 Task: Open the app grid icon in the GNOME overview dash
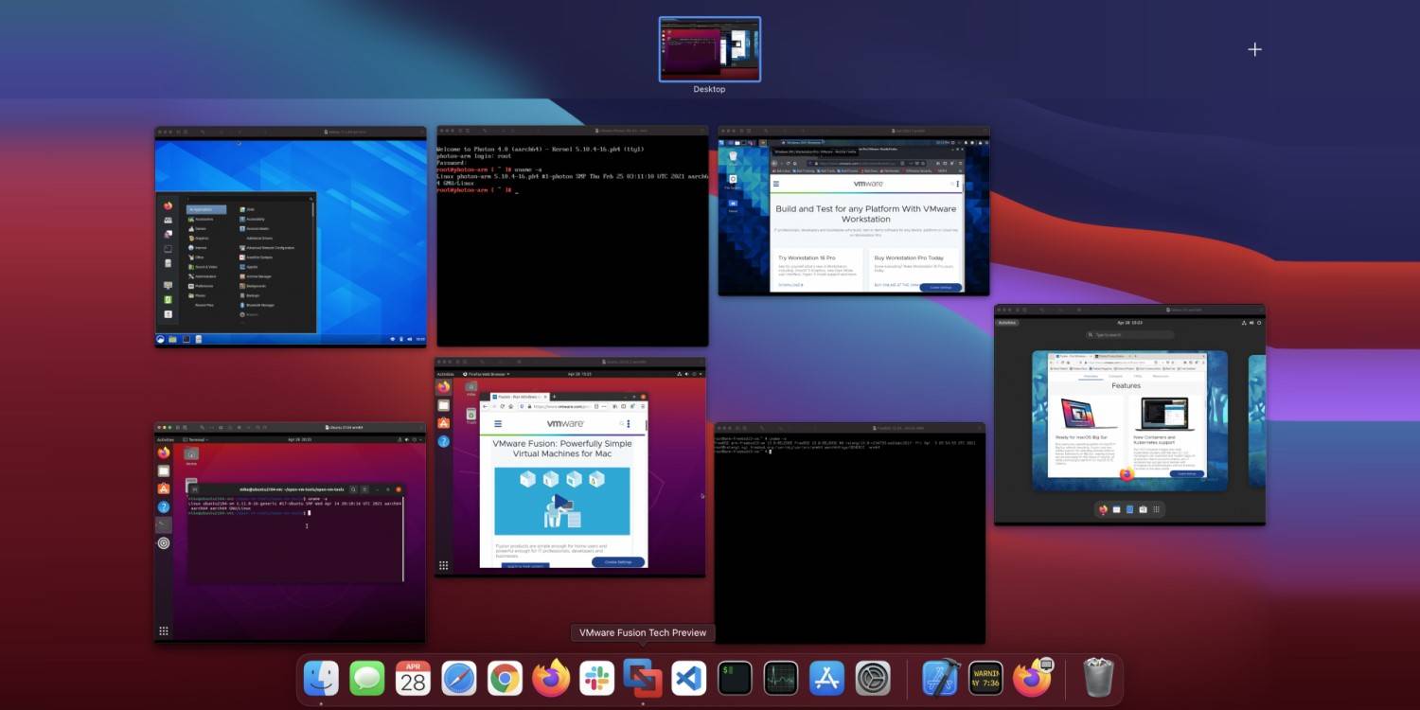[1156, 509]
